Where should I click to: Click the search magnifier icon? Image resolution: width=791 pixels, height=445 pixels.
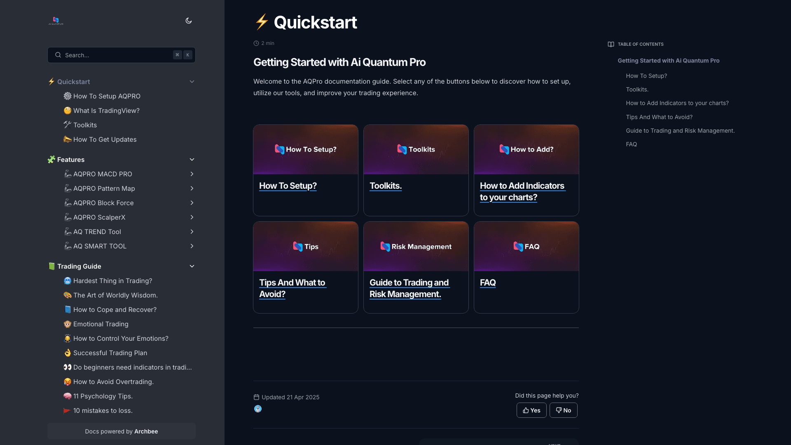(58, 55)
